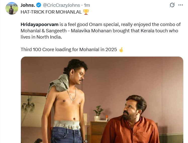Image resolution: width=188 pixels, height=143 pixels.
Task: Open the Johns. display name link
Action: point(28,5)
